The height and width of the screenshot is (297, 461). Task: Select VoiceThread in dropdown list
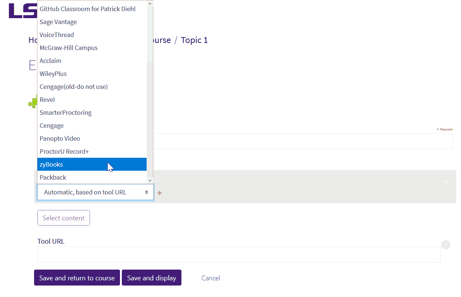(92, 35)
